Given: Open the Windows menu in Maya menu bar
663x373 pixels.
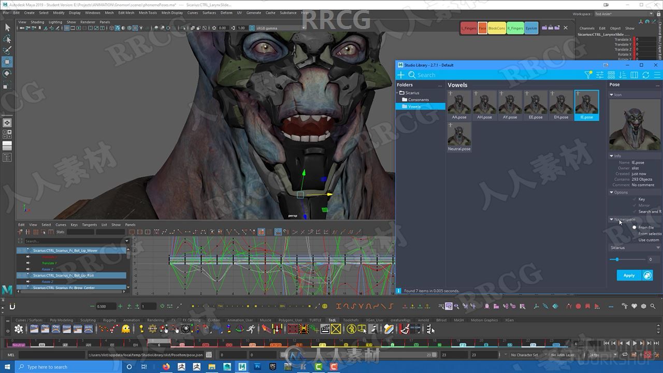Looking at the screenshot, I should coord(93,12).
